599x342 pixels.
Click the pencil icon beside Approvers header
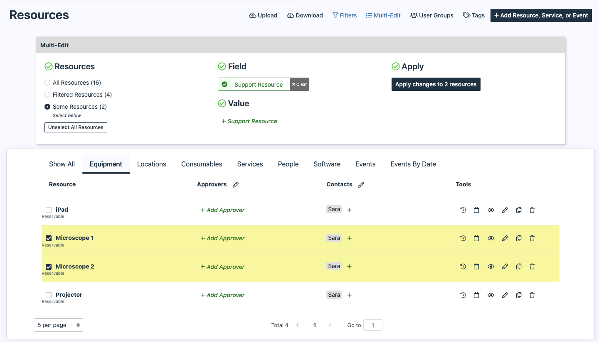coord(236,185)
